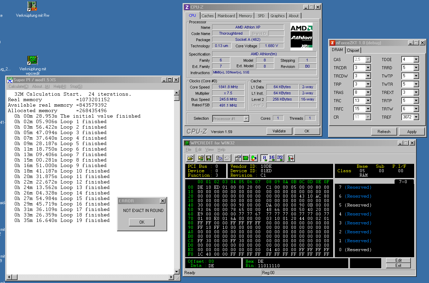Switch to the Graphics tab in CPU-Z
The image size is (429, 283).
pyautogui.click(x=278, y=16)
